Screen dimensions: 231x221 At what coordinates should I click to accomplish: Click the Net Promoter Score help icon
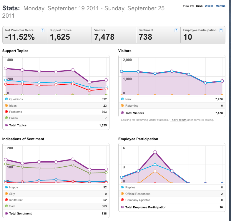(x=43, y=30)
